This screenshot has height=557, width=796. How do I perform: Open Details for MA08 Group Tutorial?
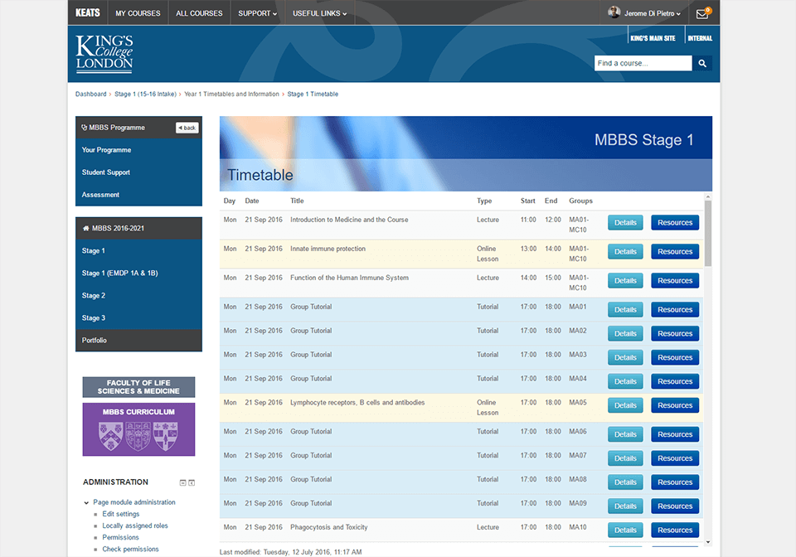click(x=625, y=482)
